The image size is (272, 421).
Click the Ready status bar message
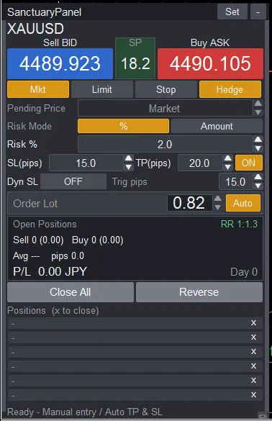pos(85,412)
